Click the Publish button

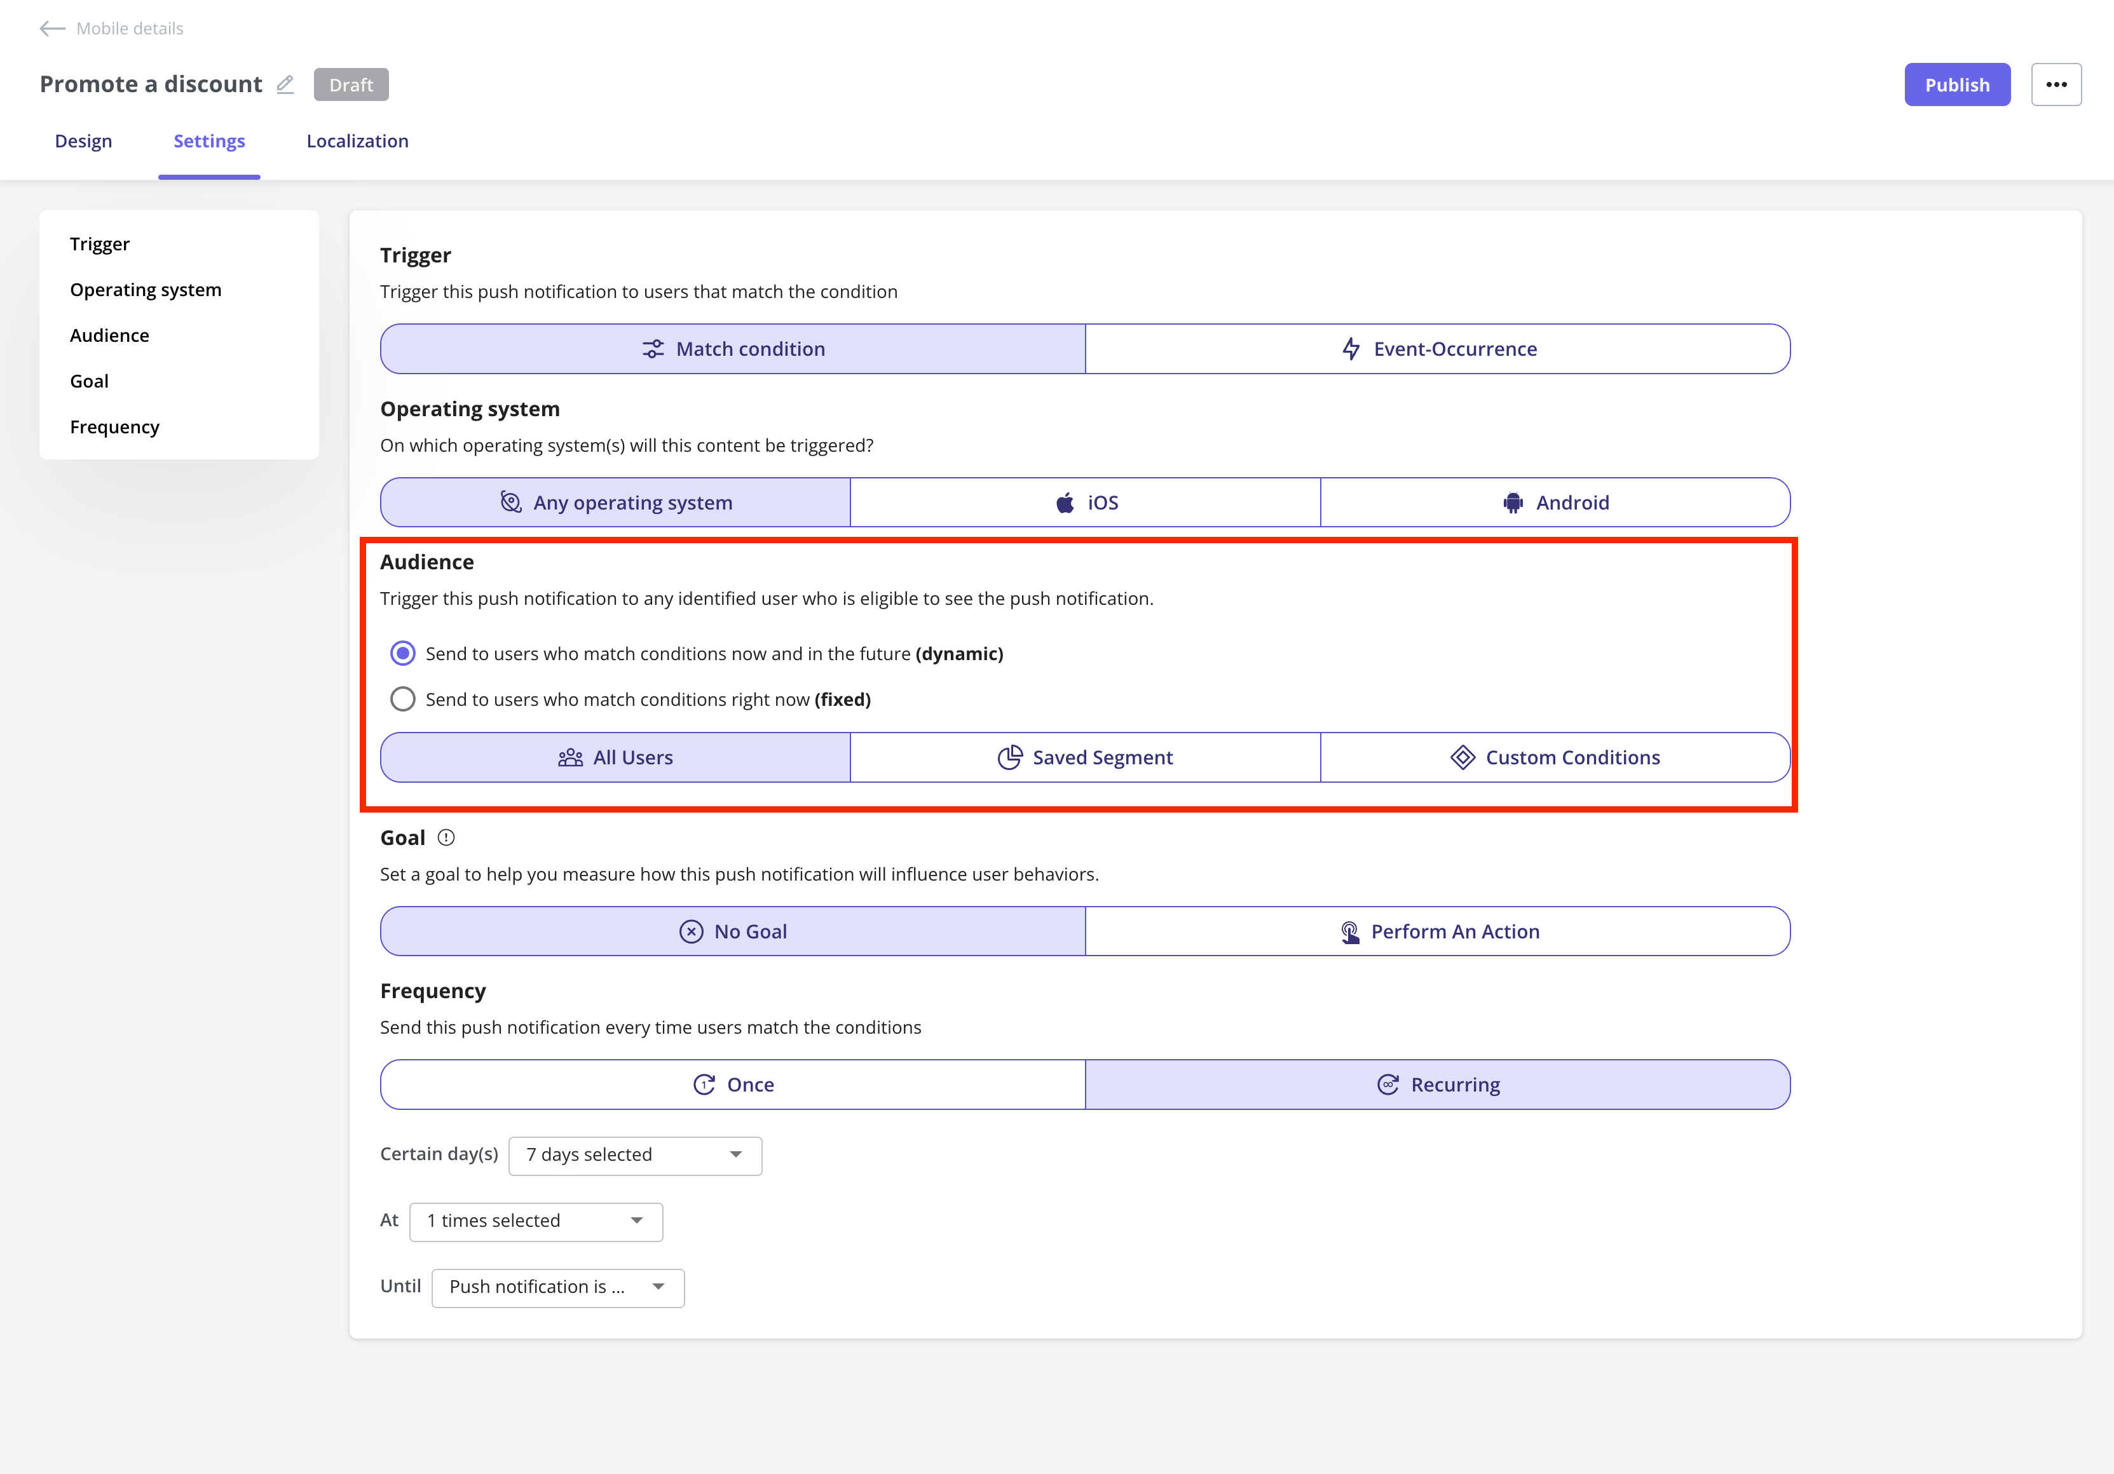coord(1958,85)
